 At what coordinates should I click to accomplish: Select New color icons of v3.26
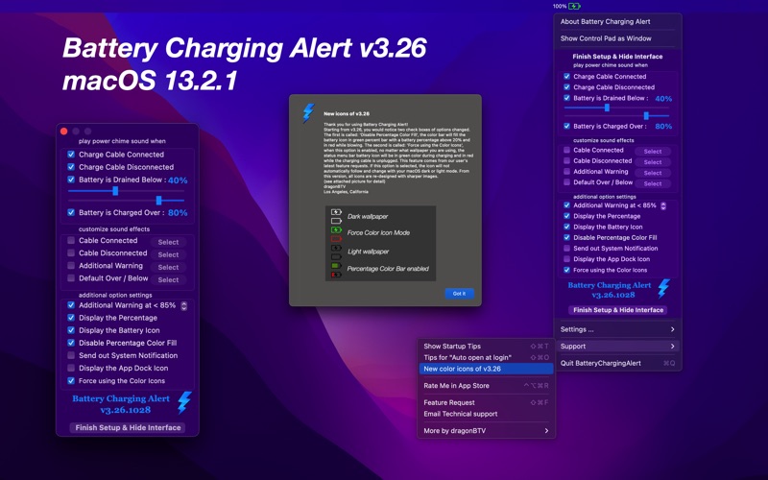coord(486,369)
